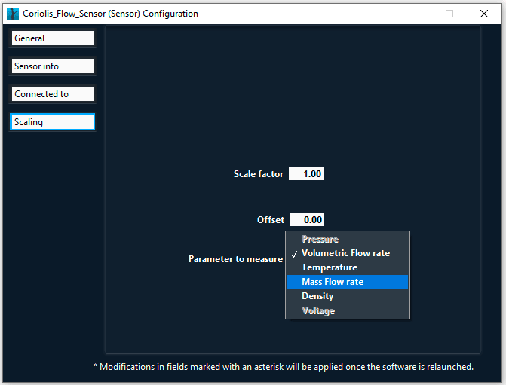Focus the Offset value field

coord(306,220)
